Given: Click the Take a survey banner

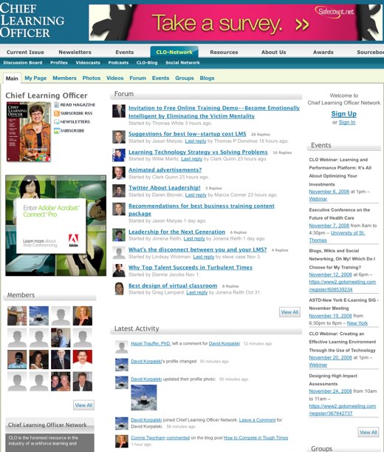Looking at the screenshot, I should tap(236, 22).
